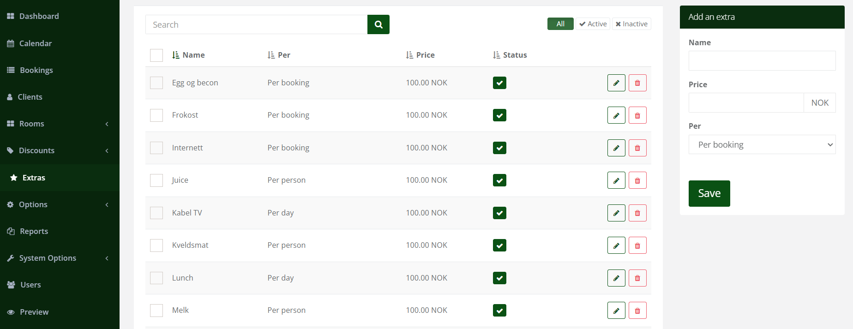Show only Active extras

593,24
